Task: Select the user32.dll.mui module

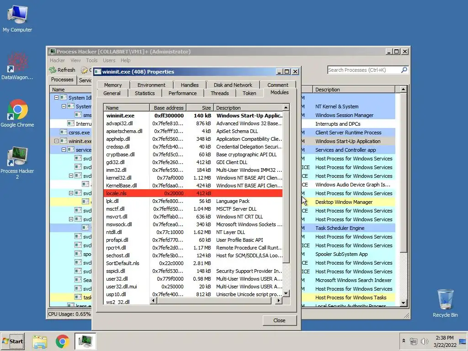Action: pos(193,286)
